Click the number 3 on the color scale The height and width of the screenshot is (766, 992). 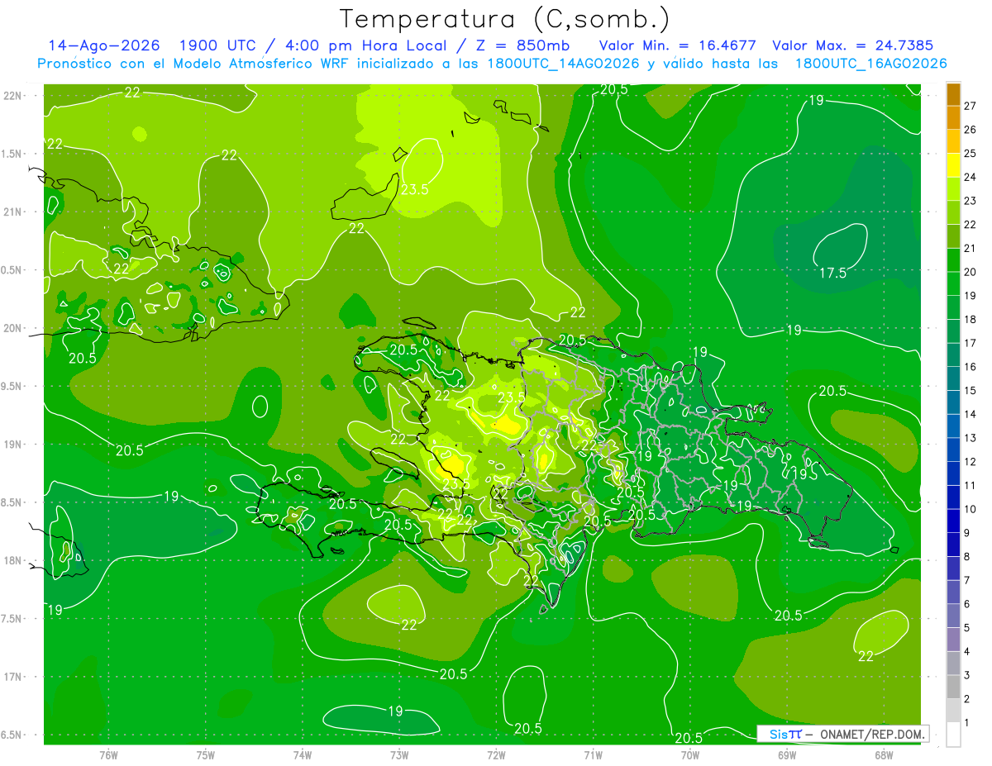click(x=967, y=675)
